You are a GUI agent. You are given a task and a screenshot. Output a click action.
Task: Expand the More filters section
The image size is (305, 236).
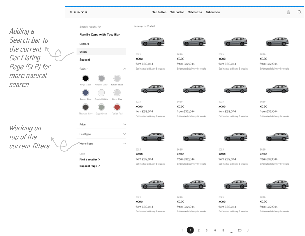[x=101, y=144]
